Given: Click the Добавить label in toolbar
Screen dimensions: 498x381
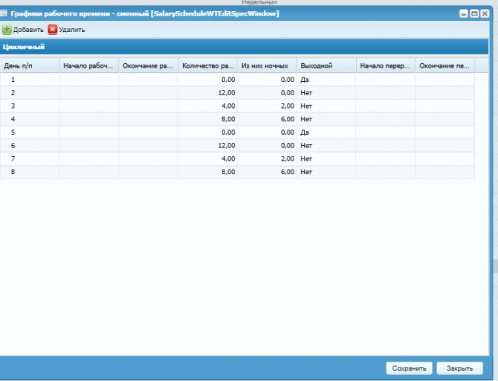Looking at the screenshot, I should [x=28, y=30].
